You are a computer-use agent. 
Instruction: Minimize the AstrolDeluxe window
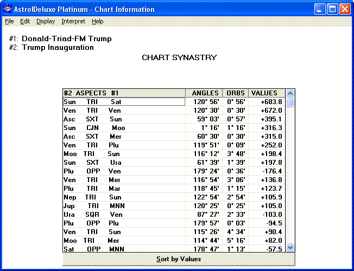click(x=320, y=9)
